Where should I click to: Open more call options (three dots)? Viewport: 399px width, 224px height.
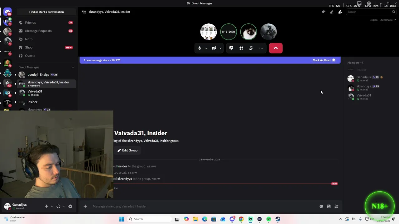(x=261, y=48)
